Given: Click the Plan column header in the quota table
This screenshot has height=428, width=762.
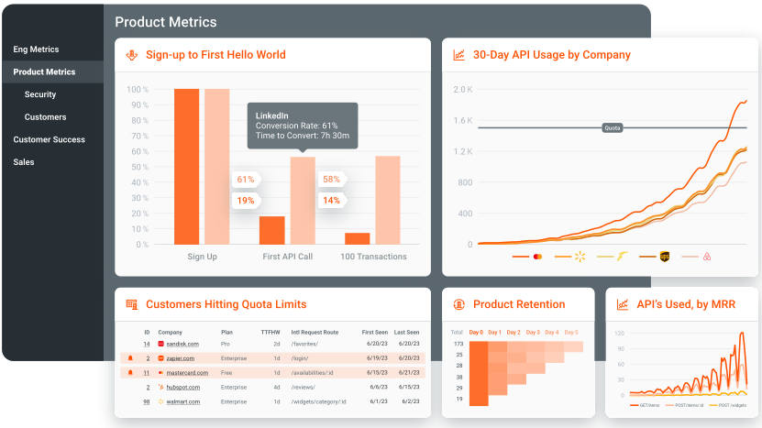Looking at the screenshot, I should pyautogui.click(x=226, y=333).
